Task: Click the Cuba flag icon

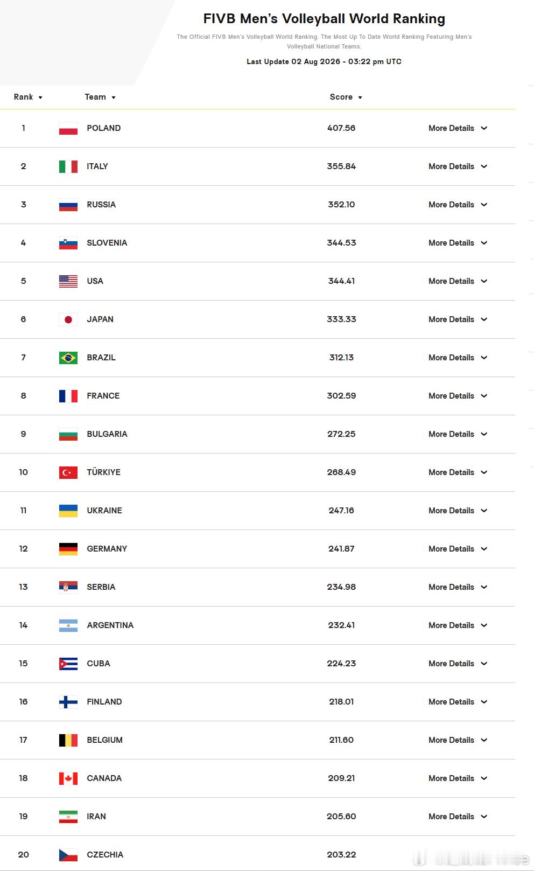Action: click(x=68, y=664)
